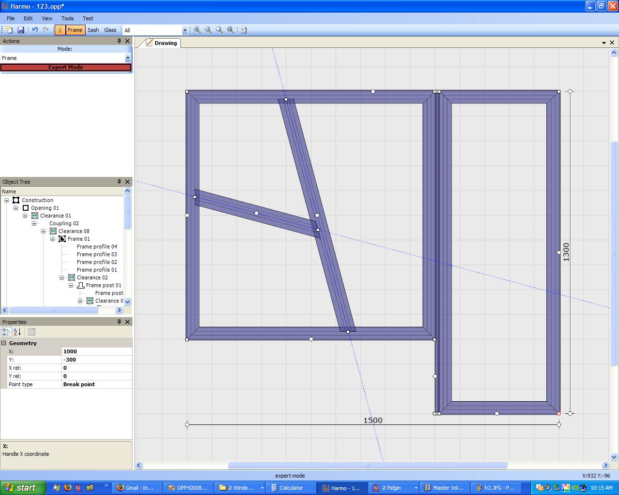
Task: Click the New document icon
Action: [x=10, y=30]
